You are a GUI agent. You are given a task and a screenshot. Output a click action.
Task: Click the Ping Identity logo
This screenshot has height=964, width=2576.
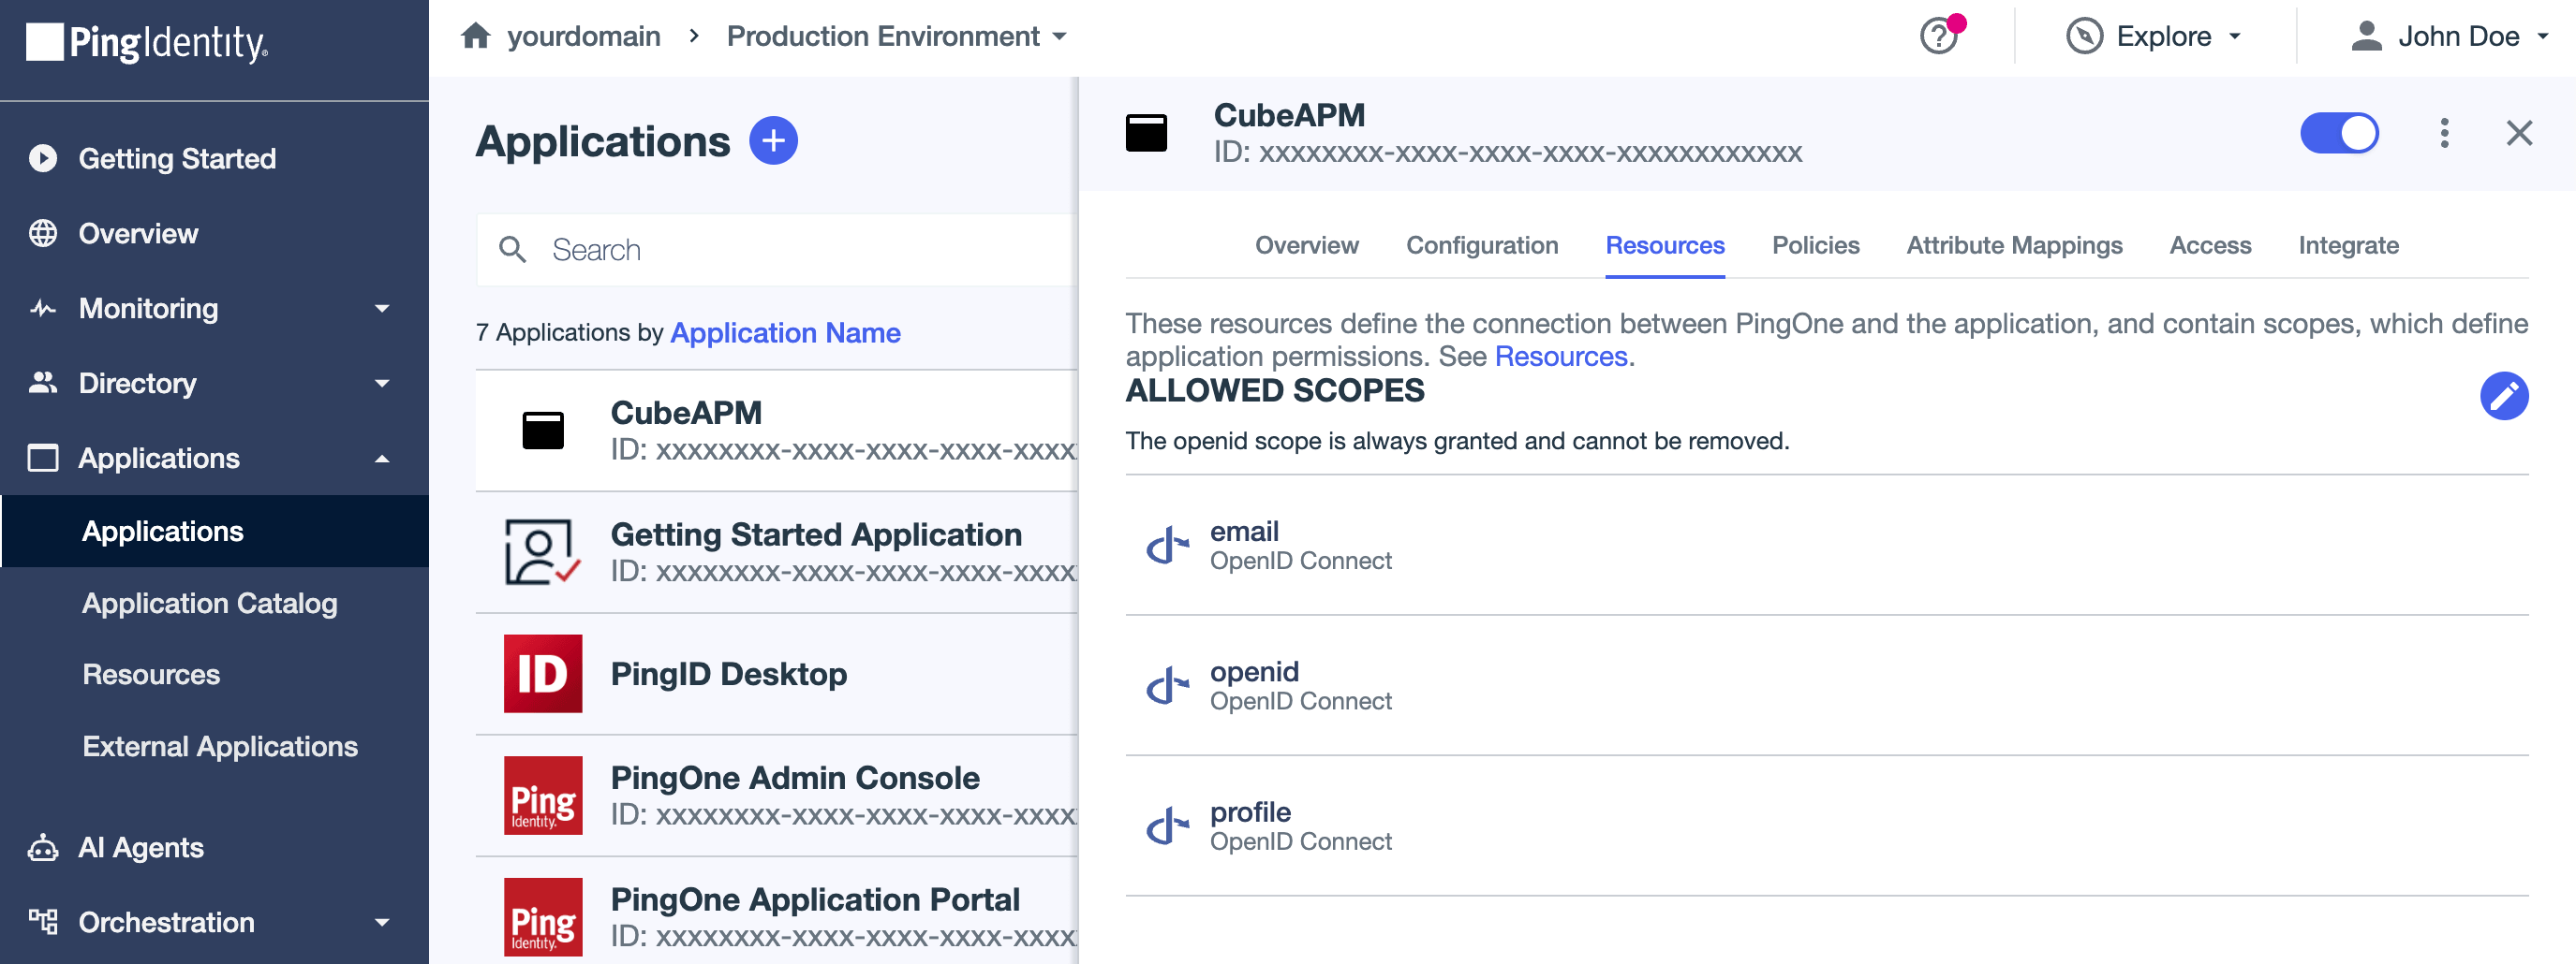(148, 43)
